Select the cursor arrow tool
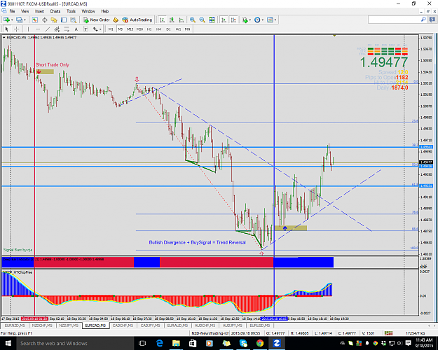 (x=7, y=29)
